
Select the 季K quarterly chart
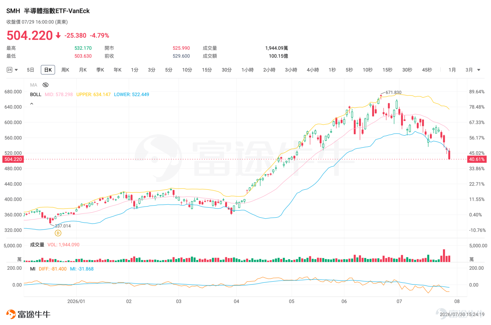tap(100, 70)
